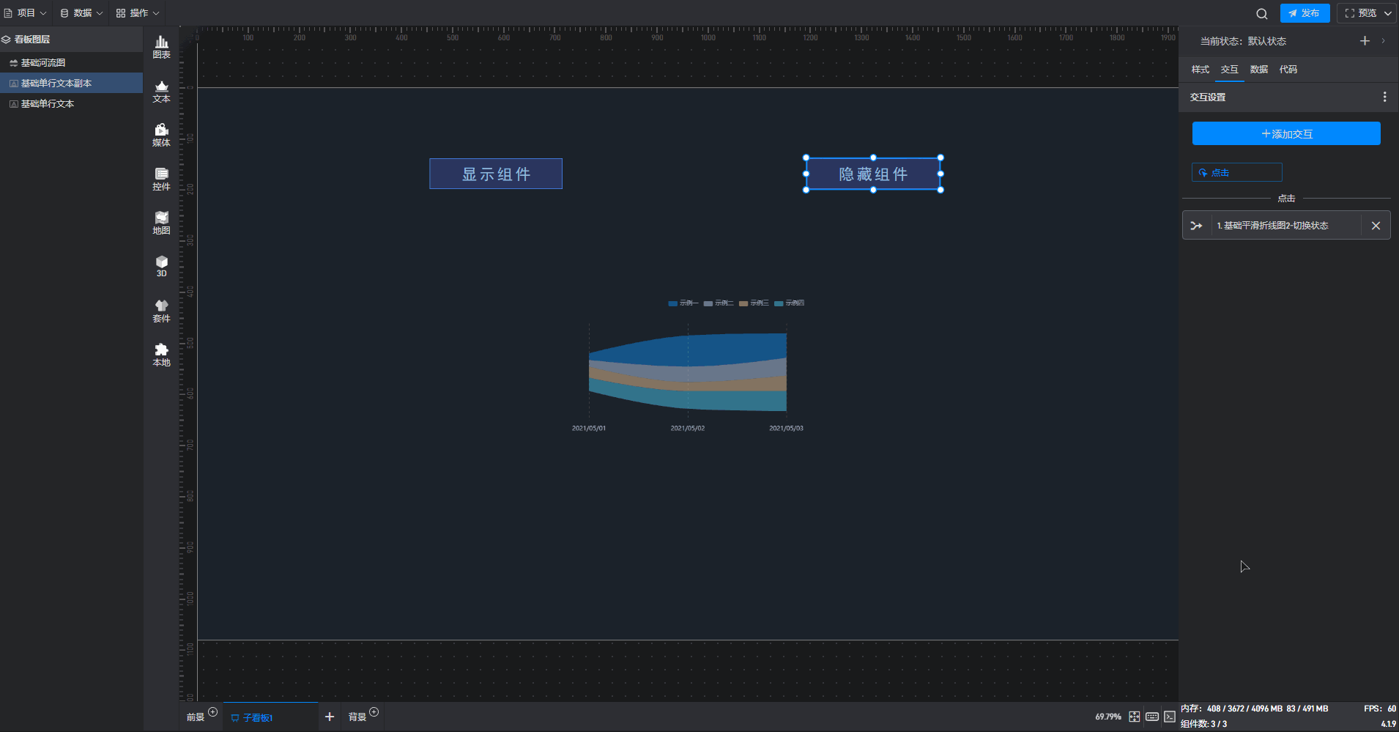Add a new state with the plus icon
This screenshot has width=1399, height=732.
tap(1365, 41)
